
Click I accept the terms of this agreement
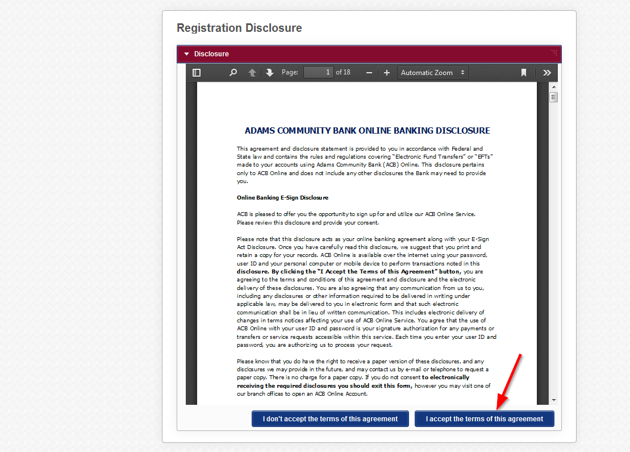tap(484, 418)
